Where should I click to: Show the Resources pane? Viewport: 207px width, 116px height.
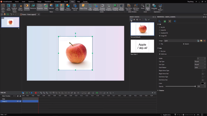pos(33,7)
